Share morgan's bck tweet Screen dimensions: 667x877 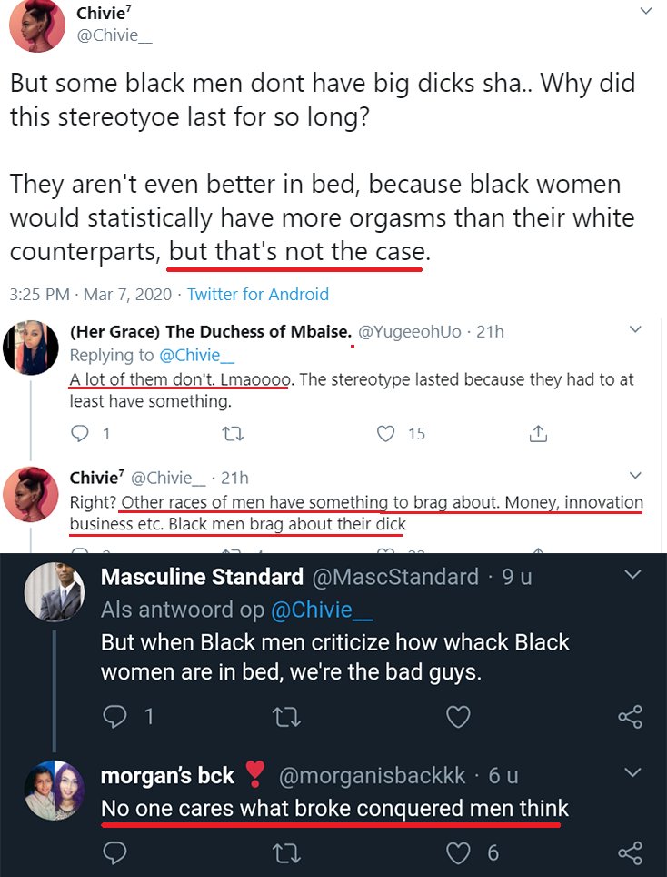pos(629,853)
